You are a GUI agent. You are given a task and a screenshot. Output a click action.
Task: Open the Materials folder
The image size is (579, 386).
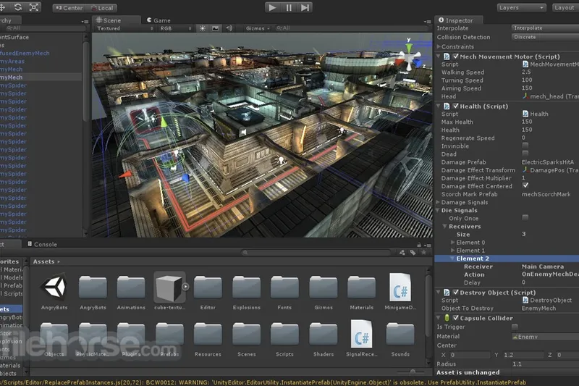click(361, 291)
